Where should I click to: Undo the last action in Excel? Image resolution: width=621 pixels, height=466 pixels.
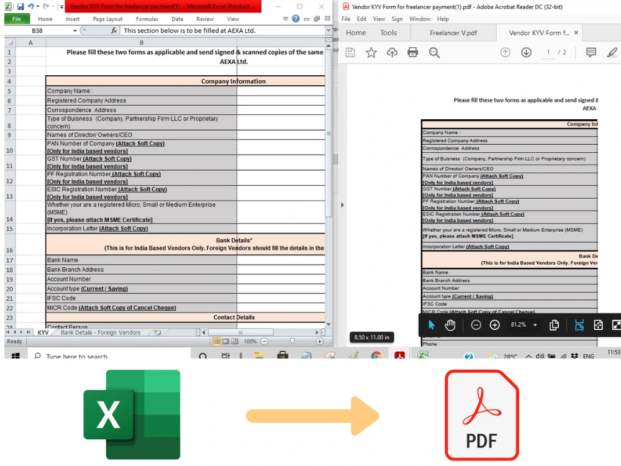tap(30, 6)
